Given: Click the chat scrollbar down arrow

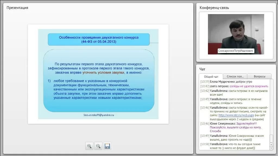Looking at the screenshot, I should (271, 148).
